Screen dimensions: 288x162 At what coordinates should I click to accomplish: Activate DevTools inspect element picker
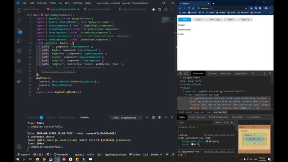[180, 73]
